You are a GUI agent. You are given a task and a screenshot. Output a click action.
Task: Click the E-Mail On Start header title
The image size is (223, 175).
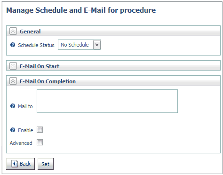40,66
